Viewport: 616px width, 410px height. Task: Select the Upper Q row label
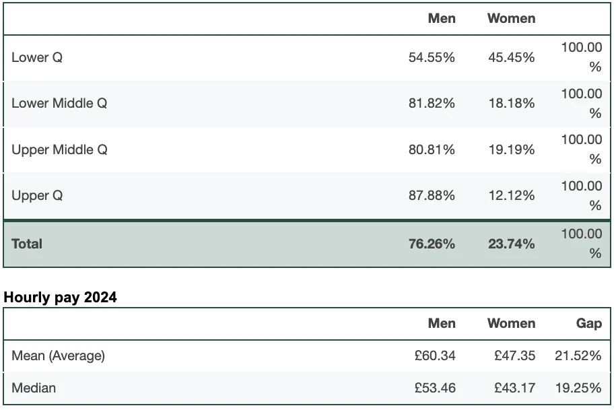[x=37, y=195]
